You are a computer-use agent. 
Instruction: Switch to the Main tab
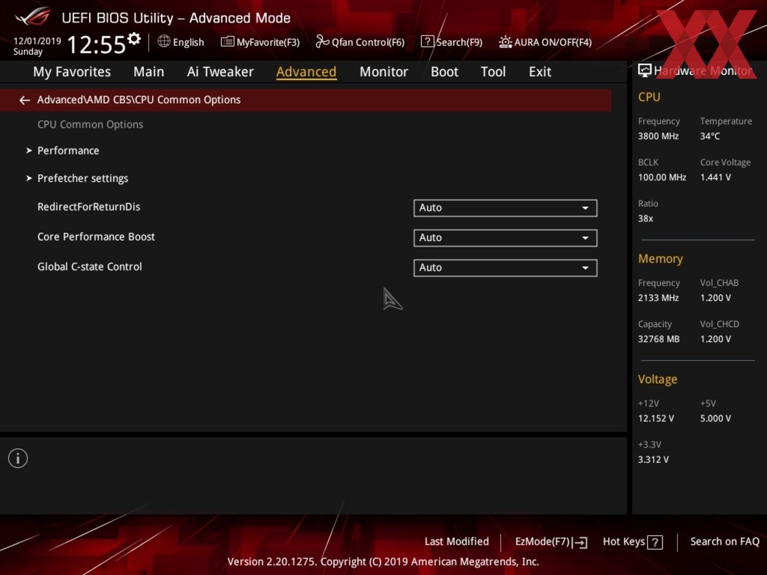(149, 72)
